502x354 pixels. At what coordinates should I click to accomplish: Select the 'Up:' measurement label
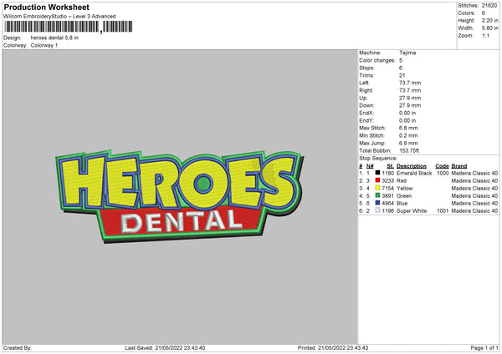(363, 98)
